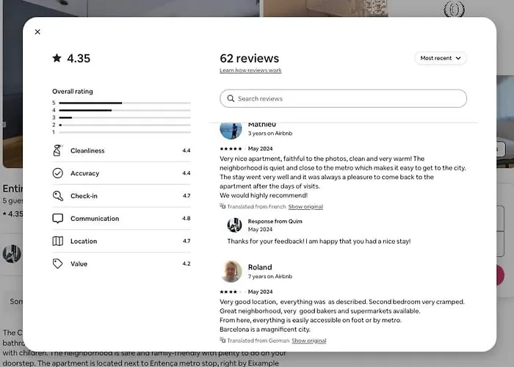Click the Location map icon
The image size is (514, 367).
58,241
